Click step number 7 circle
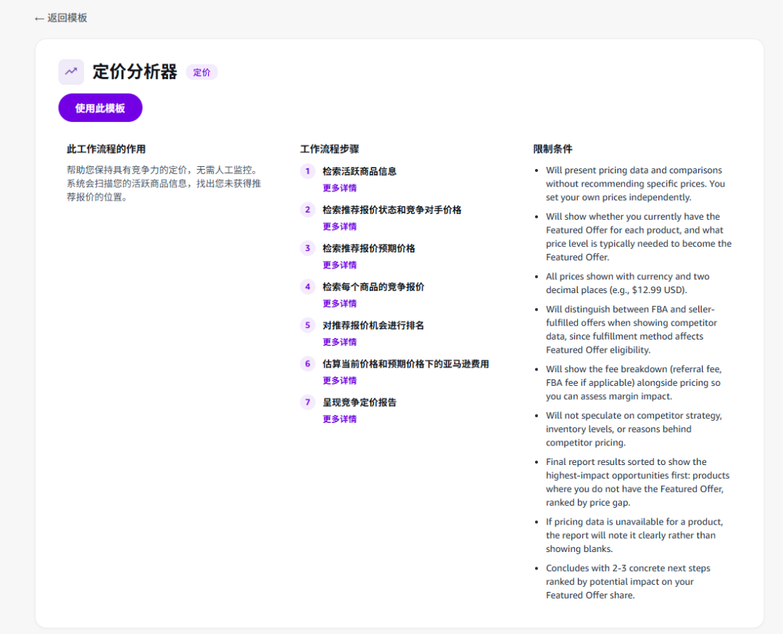 [x=307, y=402]
